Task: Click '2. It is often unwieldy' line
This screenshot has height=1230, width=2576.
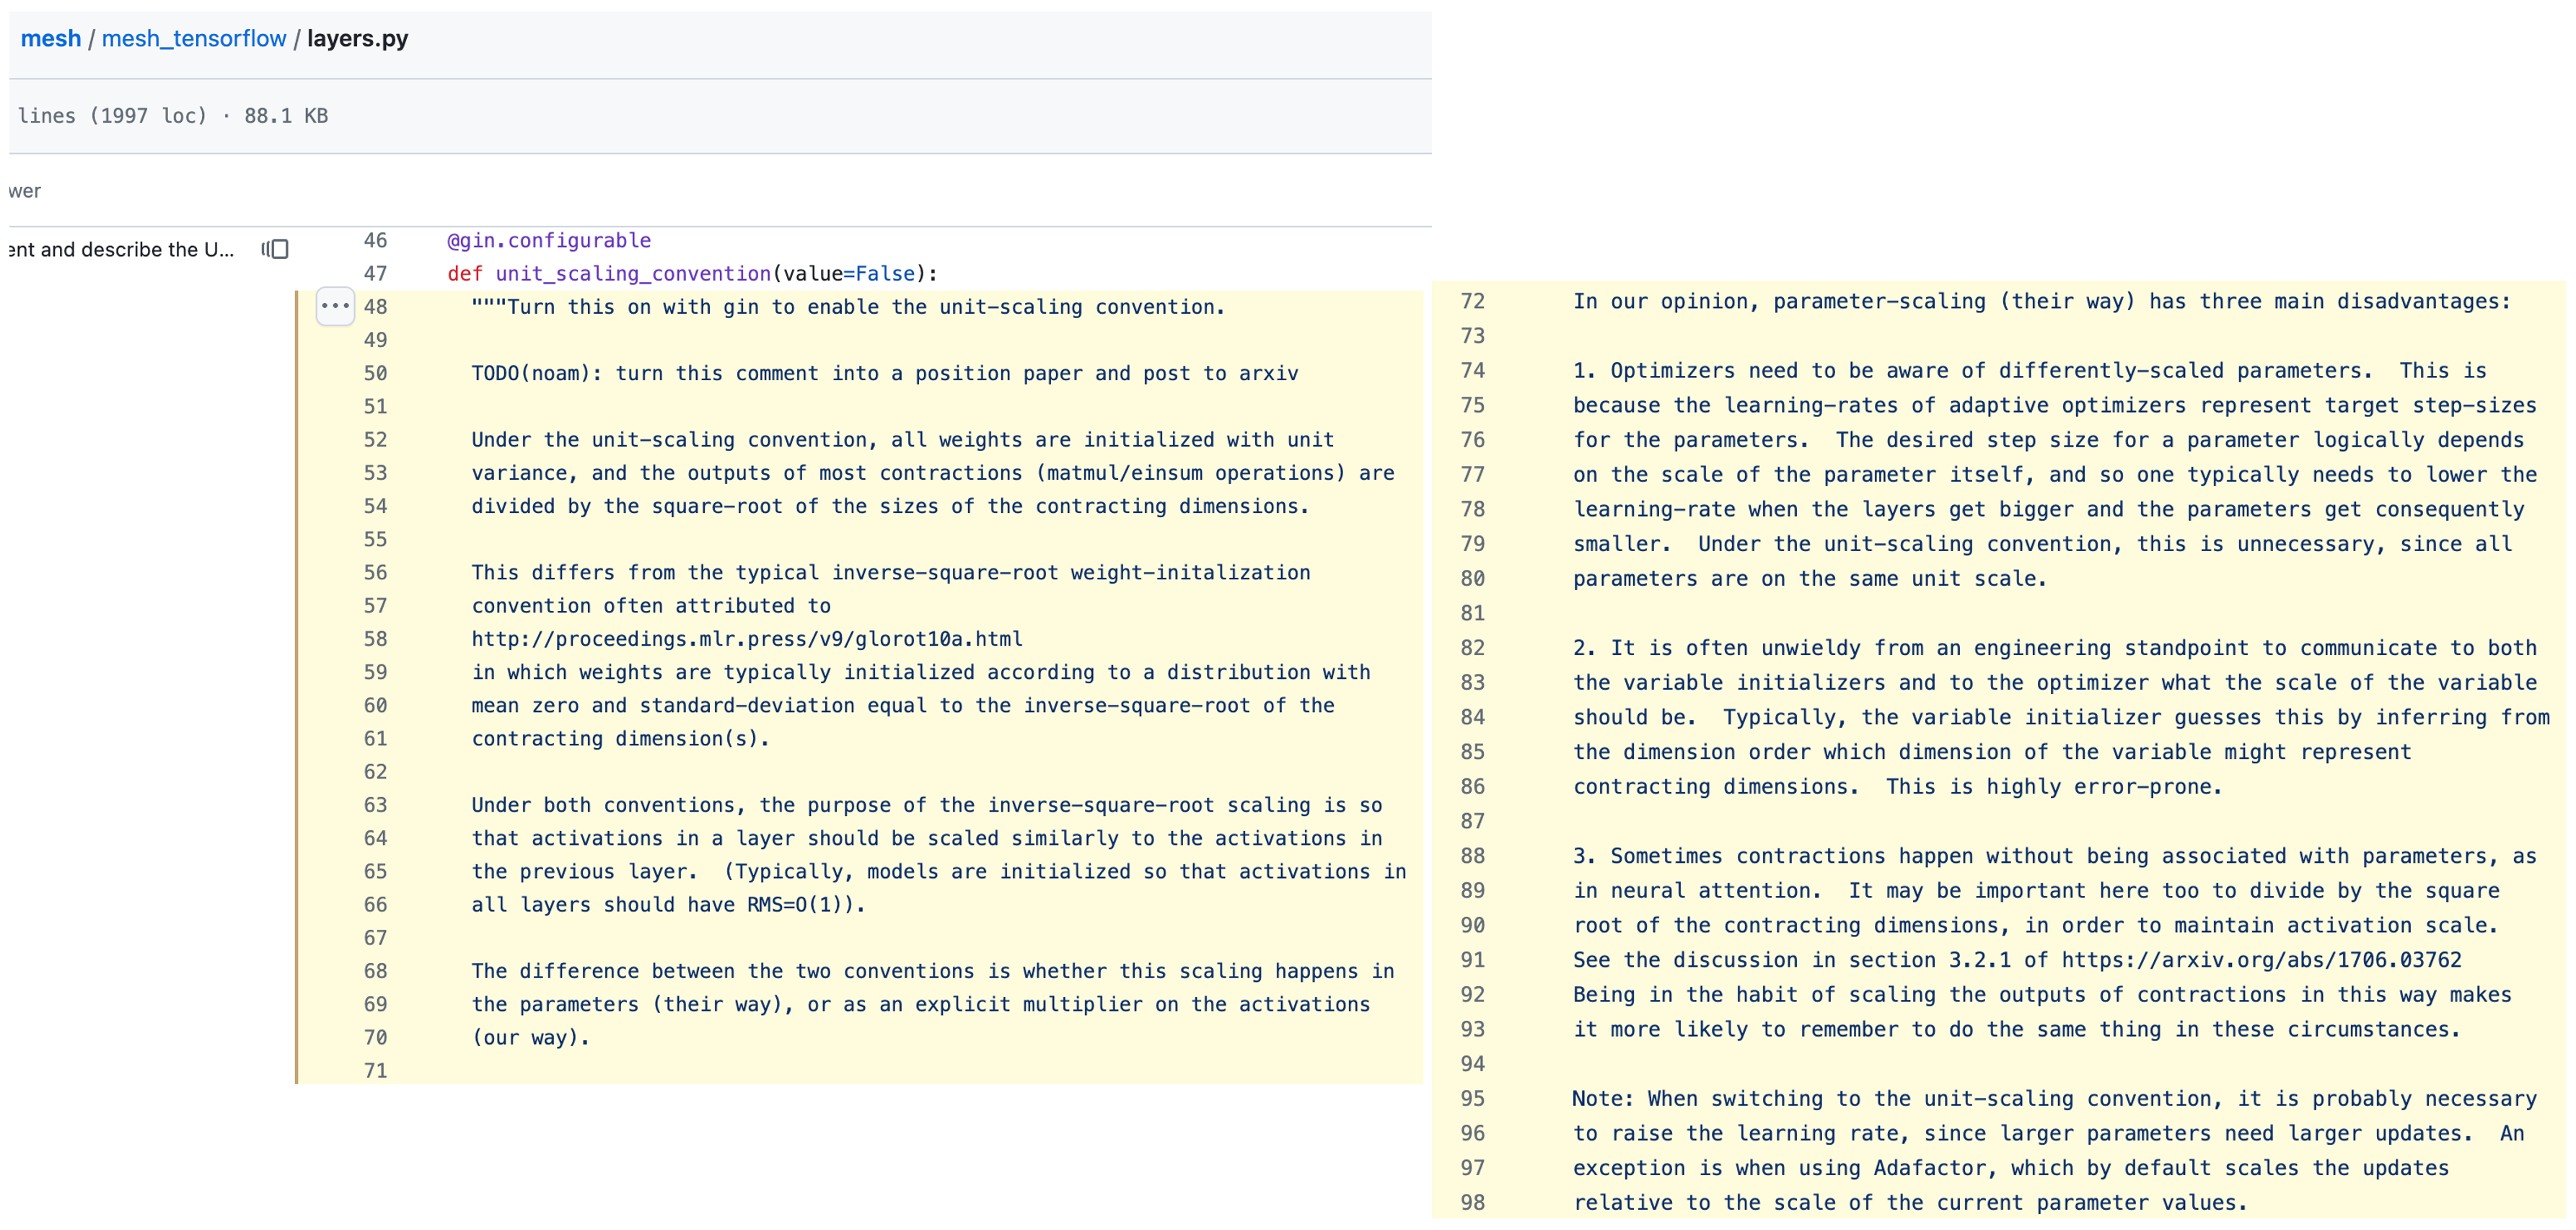Action: tap(2054, 648)
